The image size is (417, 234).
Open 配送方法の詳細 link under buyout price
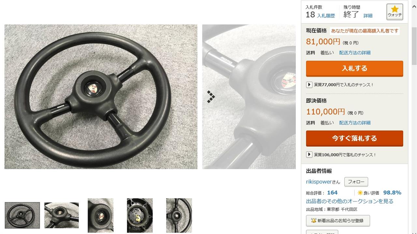coord(355,123)
